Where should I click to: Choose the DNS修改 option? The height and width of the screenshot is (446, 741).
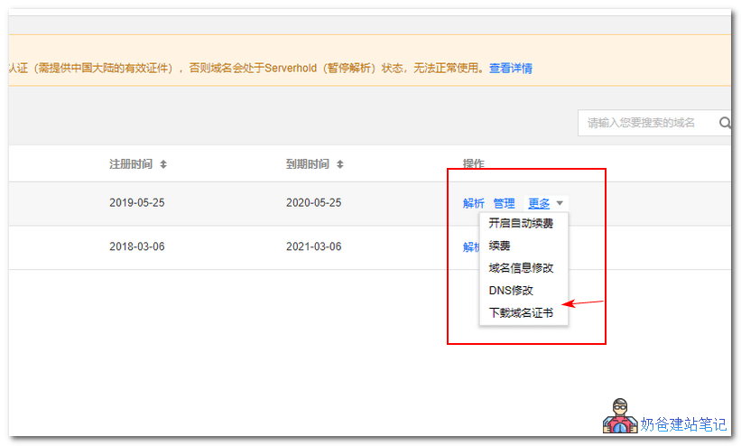[x=511, y=291]
